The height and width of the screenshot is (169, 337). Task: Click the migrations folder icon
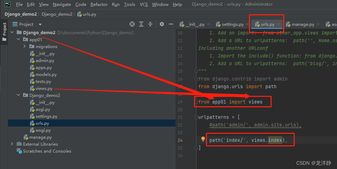pyautogui.click(x=32, y=46)
